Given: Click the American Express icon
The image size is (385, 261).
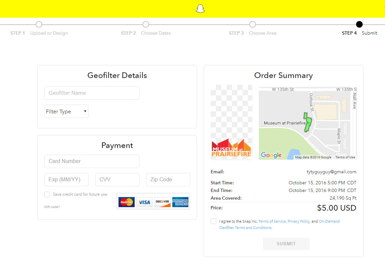Looking at the screenshot, I should coord(180,201).
